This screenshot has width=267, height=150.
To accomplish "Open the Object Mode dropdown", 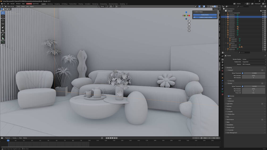I will (x=10, y=6).
